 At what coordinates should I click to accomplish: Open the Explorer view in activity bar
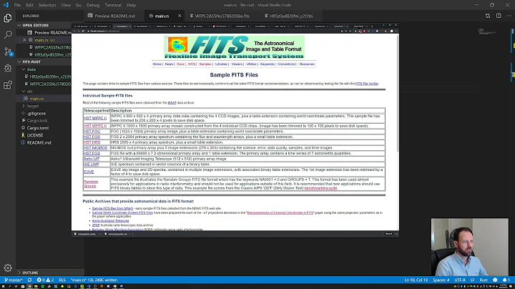coord(8,18)
